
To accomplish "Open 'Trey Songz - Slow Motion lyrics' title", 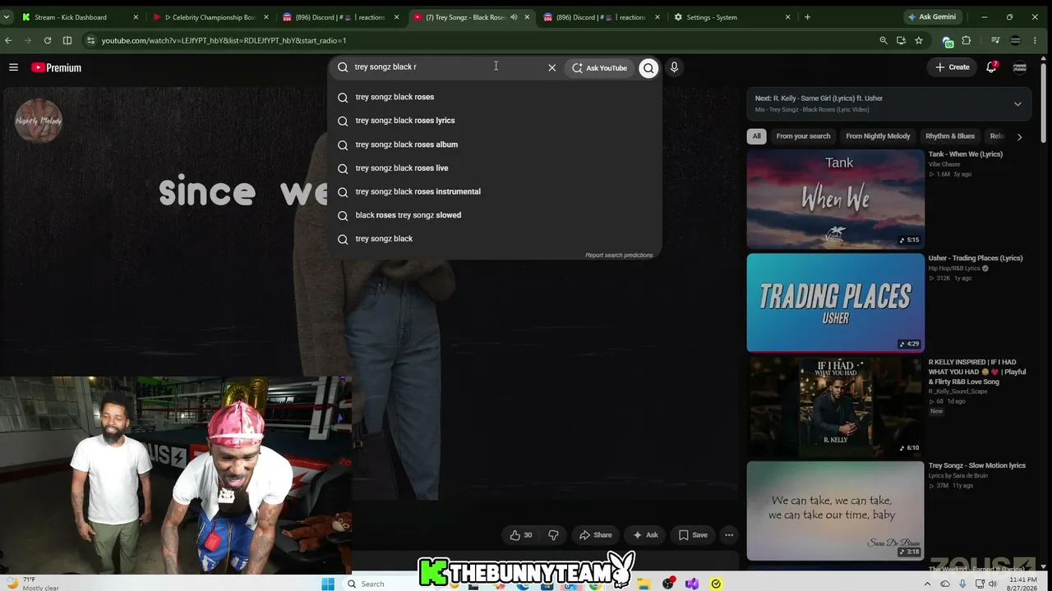I will (977, 465).
